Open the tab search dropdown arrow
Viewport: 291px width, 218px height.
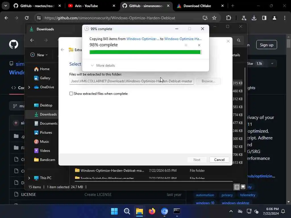click(6, 6)
